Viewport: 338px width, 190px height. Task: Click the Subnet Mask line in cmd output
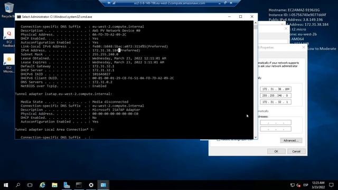coord(69,54)
